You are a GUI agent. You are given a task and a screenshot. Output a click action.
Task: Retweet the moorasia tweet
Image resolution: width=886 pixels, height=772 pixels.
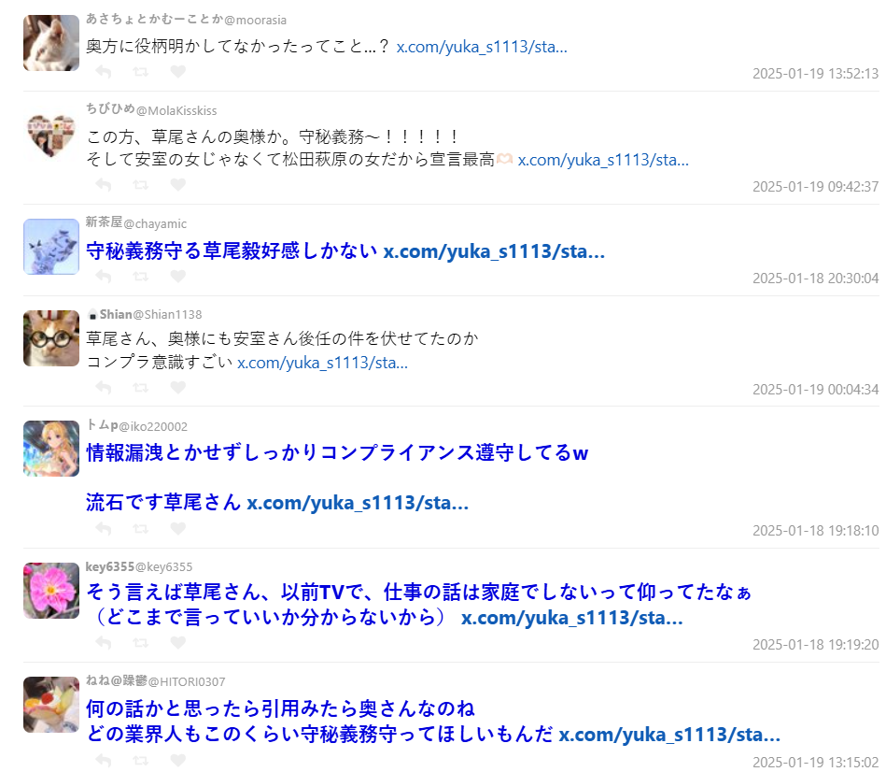click(x=140, y=72)
